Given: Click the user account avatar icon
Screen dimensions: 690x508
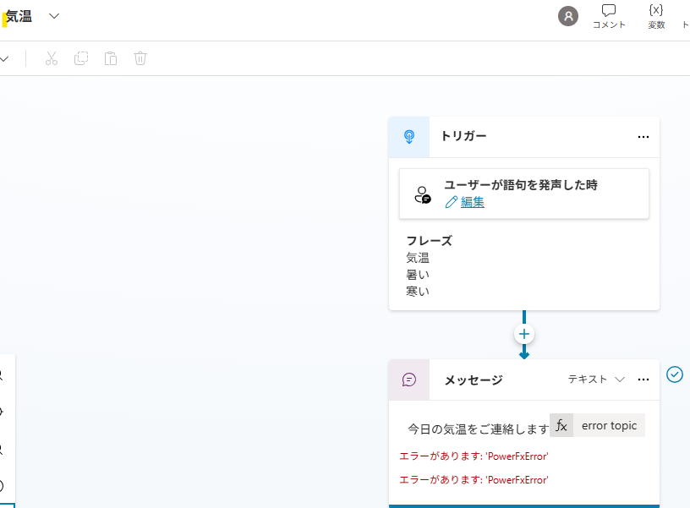Looking at the screenshot, I should [568, 16].
